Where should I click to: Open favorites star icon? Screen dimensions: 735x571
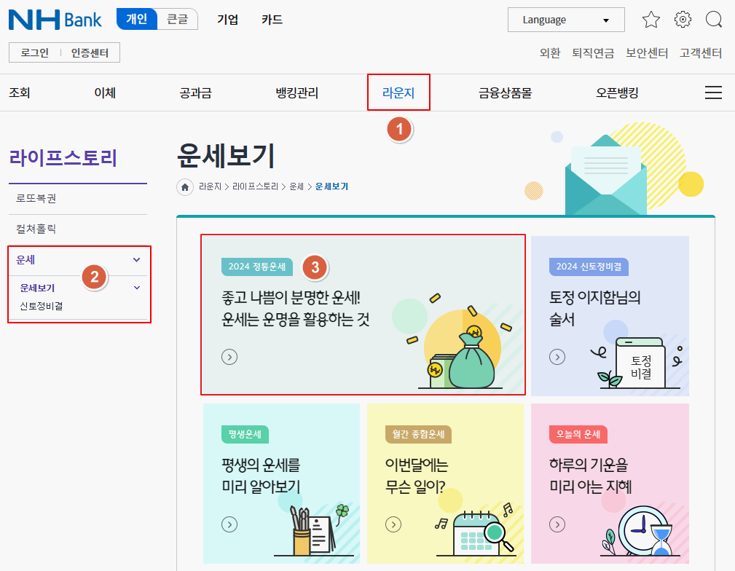(651, 20)
